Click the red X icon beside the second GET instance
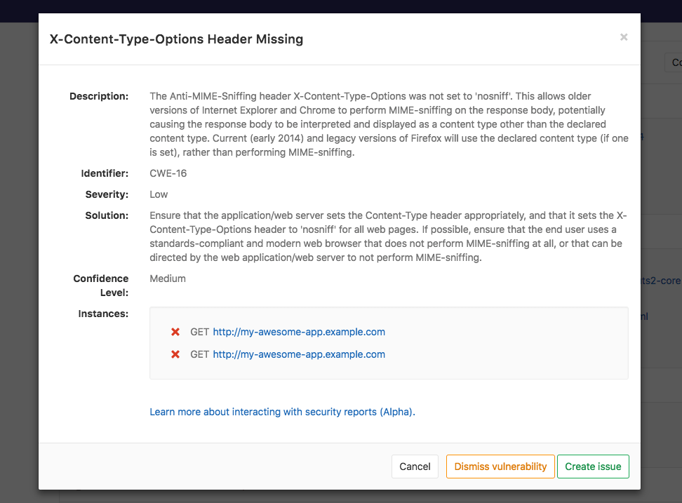The height and width of the screenshot is (503, 682). pos(175,354)
